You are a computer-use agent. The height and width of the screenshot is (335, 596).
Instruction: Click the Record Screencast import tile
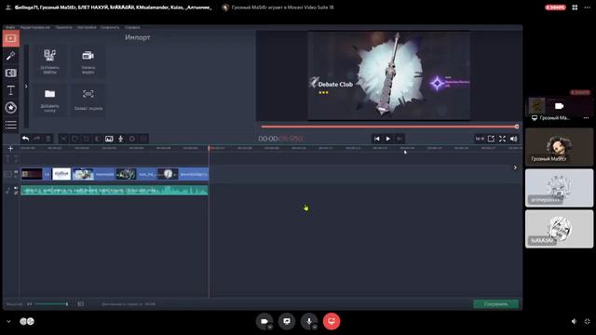point(88,100)
